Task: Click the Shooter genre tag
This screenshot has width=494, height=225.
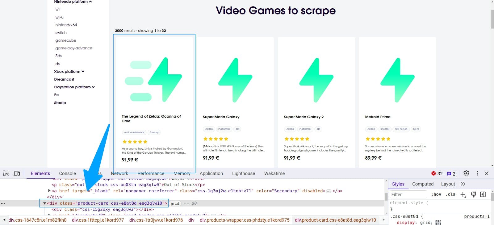Action: [385, 129]
